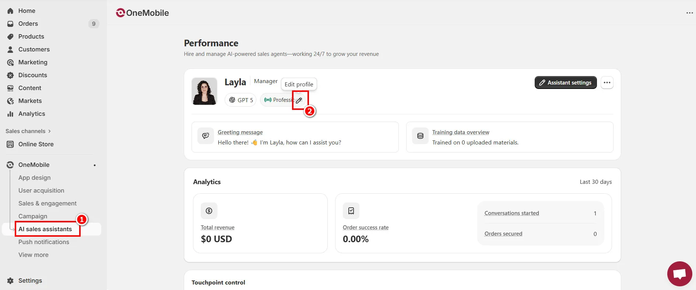
Task: Open Home in the sidebar
Action: point(27,11)
